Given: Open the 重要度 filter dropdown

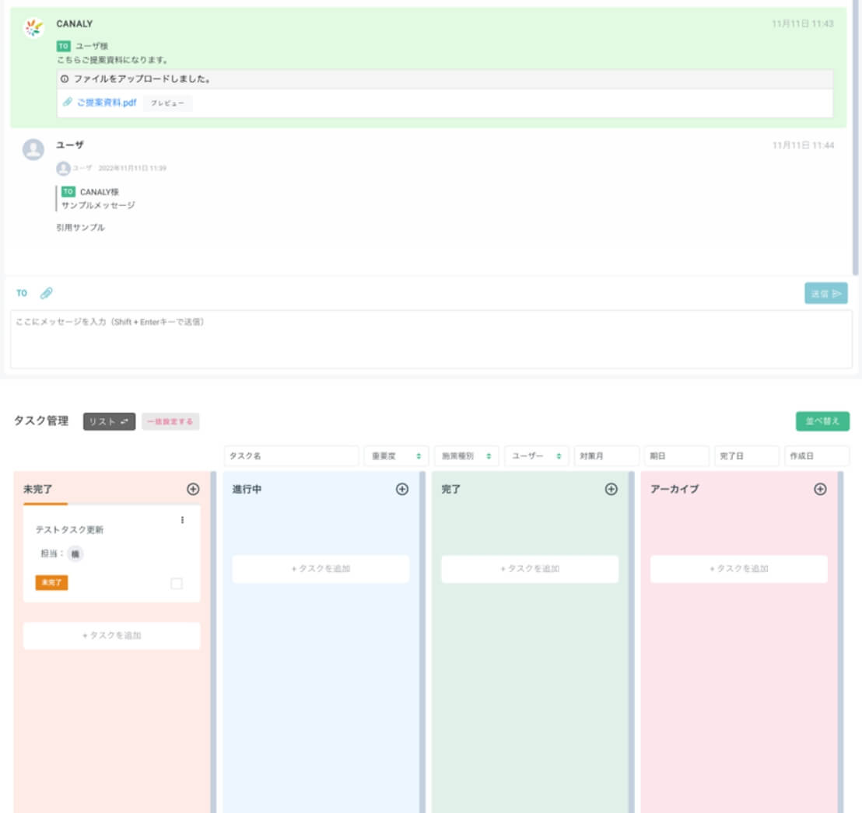Looking at the screenshot, I should pos(396,456).
